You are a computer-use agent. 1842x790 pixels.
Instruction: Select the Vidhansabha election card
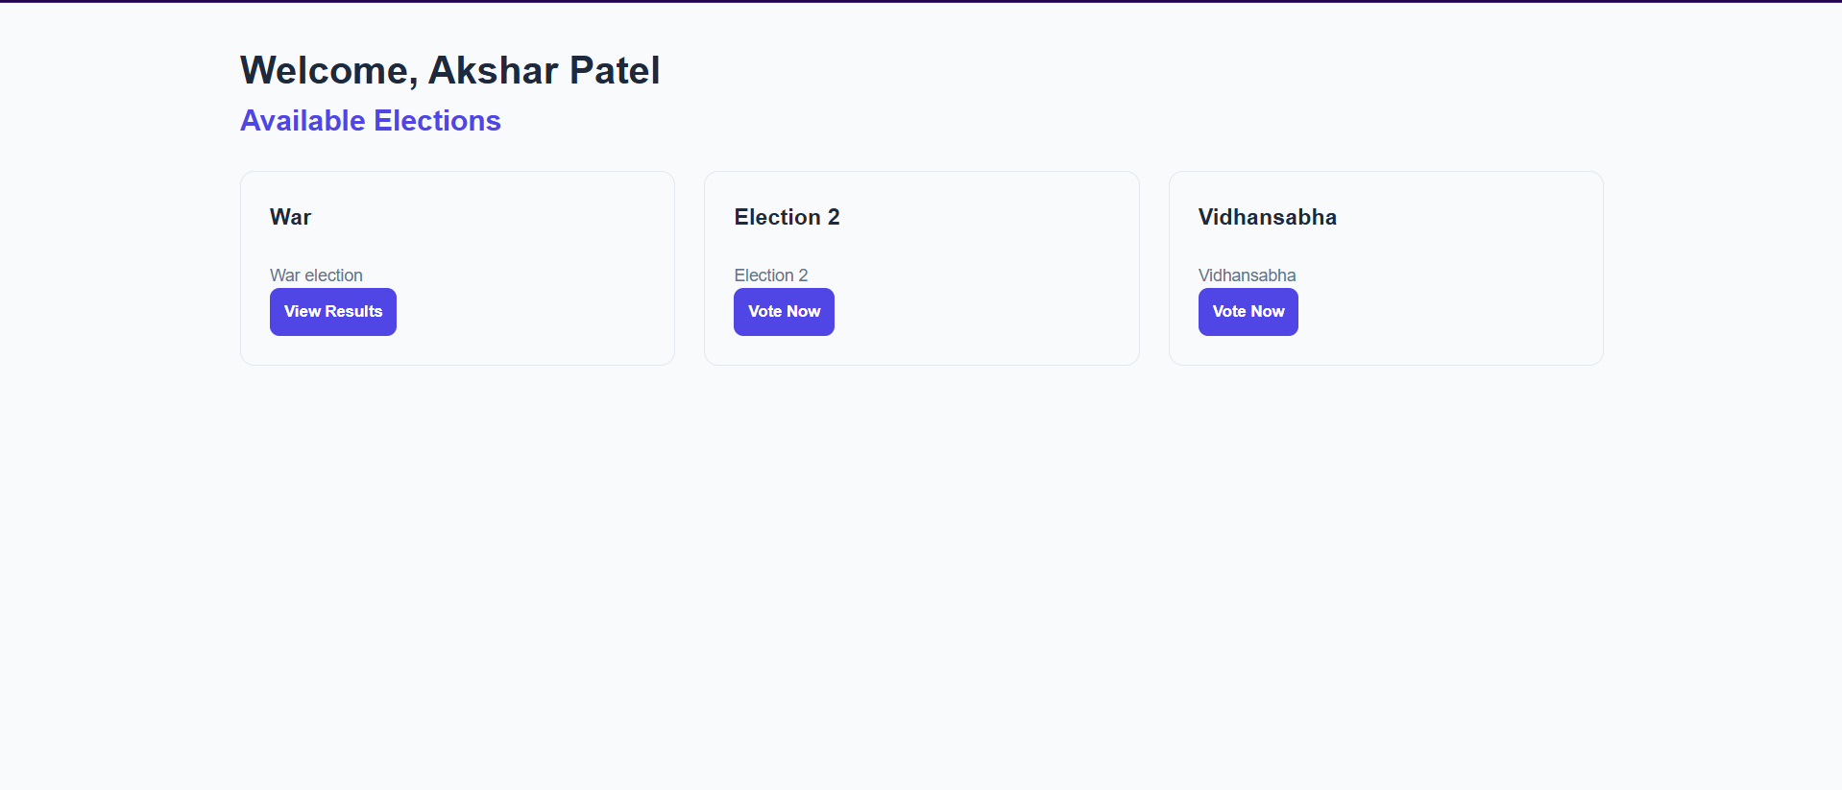click(1385, 269)
